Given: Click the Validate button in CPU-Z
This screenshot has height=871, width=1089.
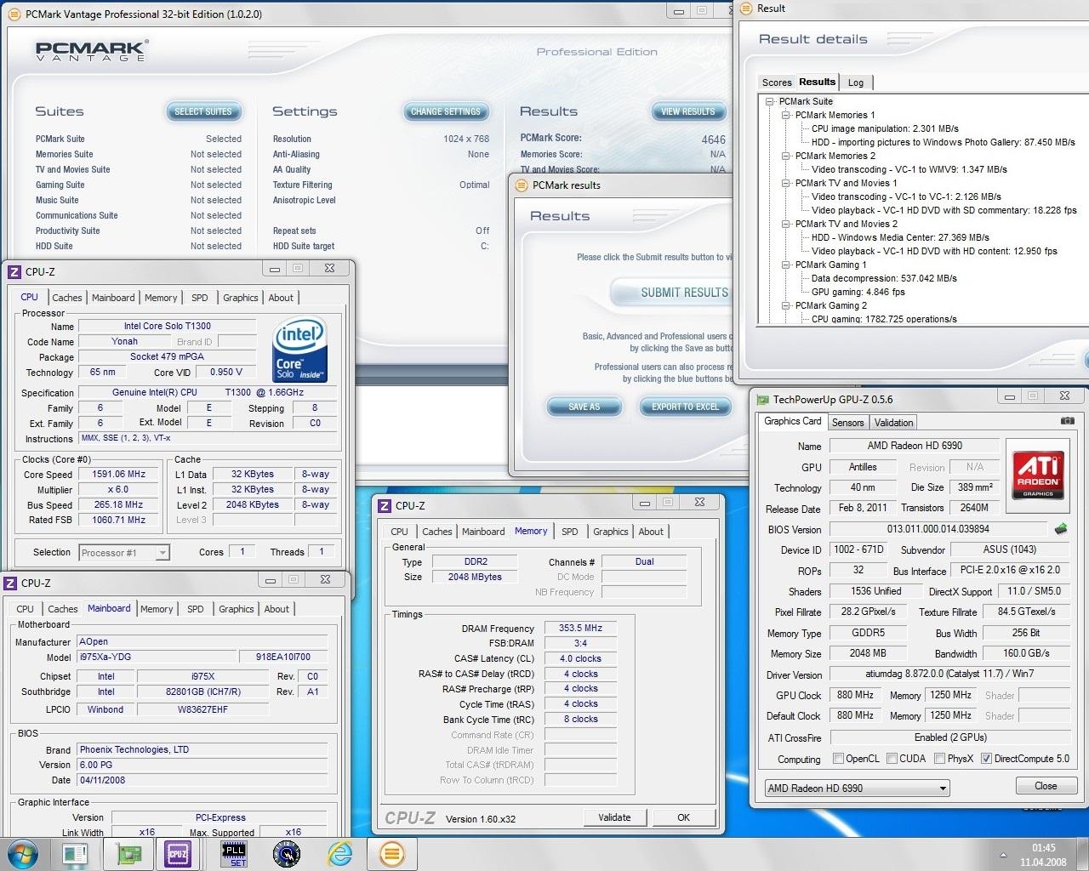Looking at the screenshot, I should (614, 817).
